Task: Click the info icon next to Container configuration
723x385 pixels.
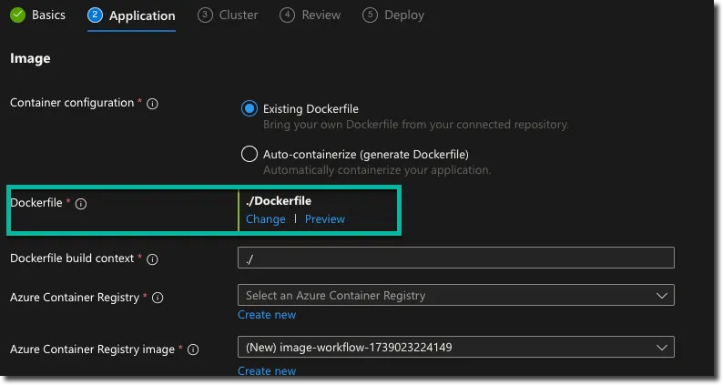Action: click(153, 104)
